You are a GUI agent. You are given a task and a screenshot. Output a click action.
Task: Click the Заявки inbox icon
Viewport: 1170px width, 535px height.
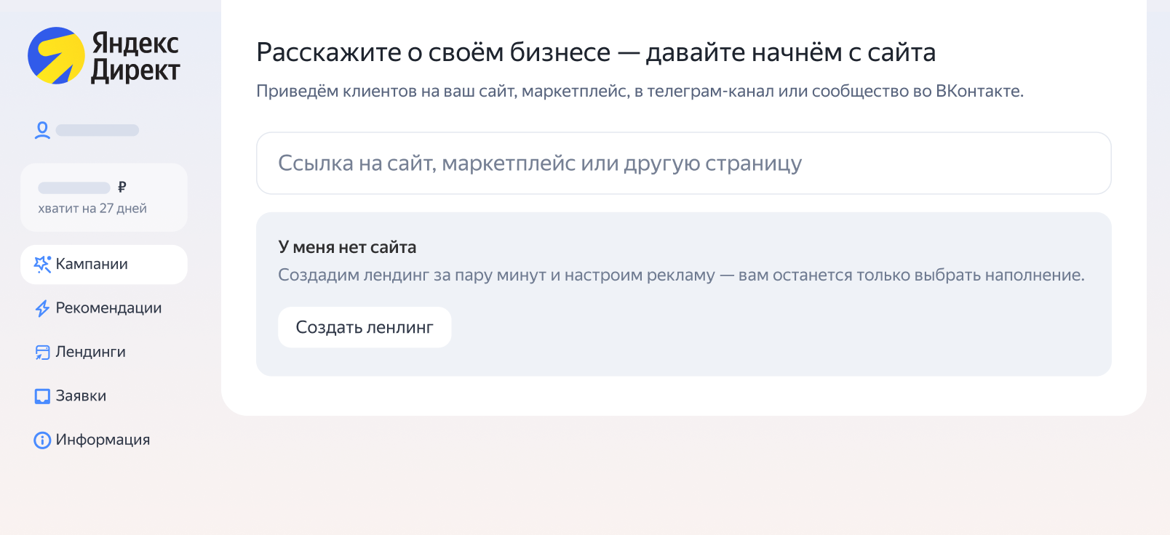pyautogui.click(x=42, y=396)
